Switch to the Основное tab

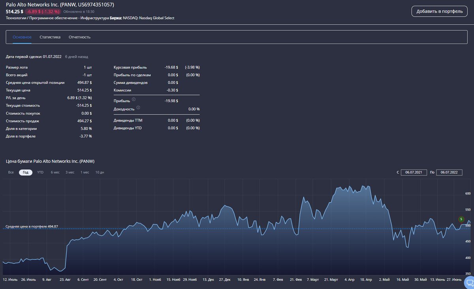(22, 37)
